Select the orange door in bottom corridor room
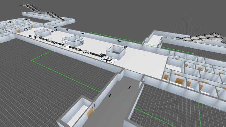This screenshot has height=127, width=226. click(90, 113)
